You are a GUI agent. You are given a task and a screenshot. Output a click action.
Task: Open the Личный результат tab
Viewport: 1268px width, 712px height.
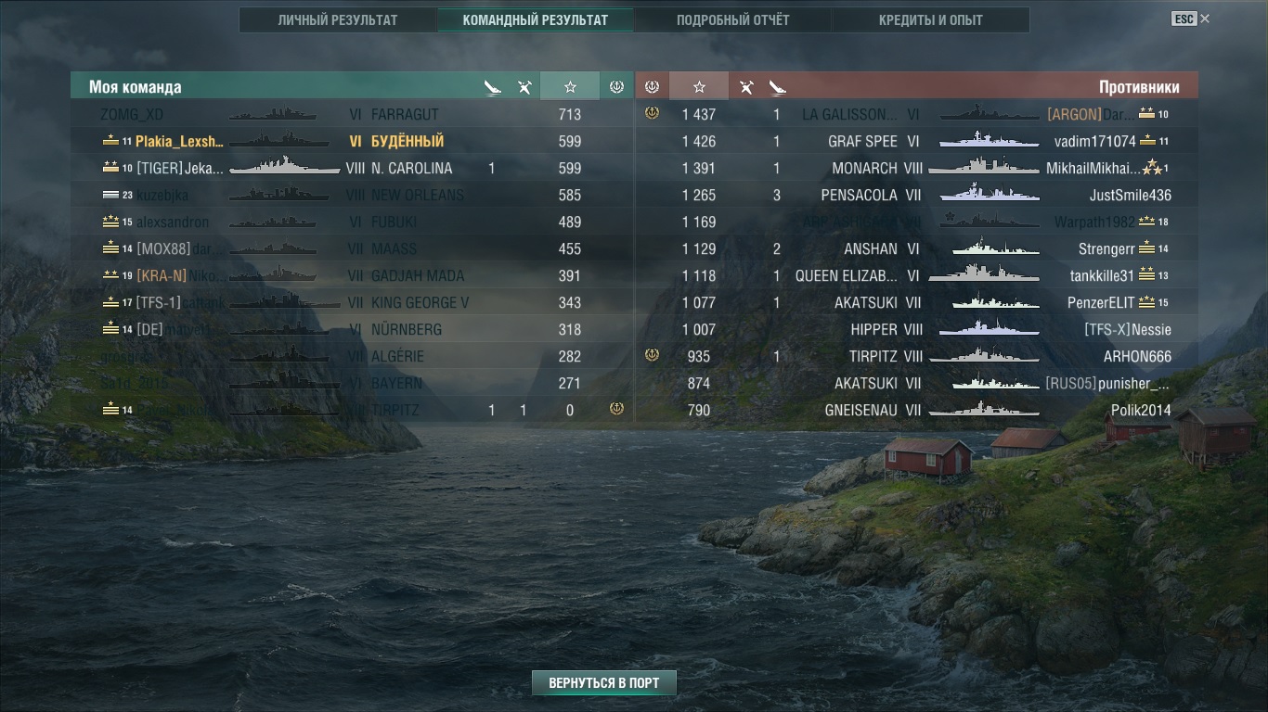pyautogui.click(x=338, y=19)
